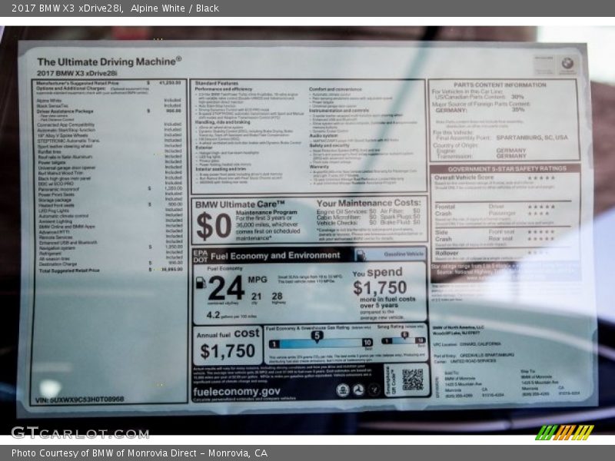Click 'STEPTRONIC Automatic Trans.' option line

109,141
